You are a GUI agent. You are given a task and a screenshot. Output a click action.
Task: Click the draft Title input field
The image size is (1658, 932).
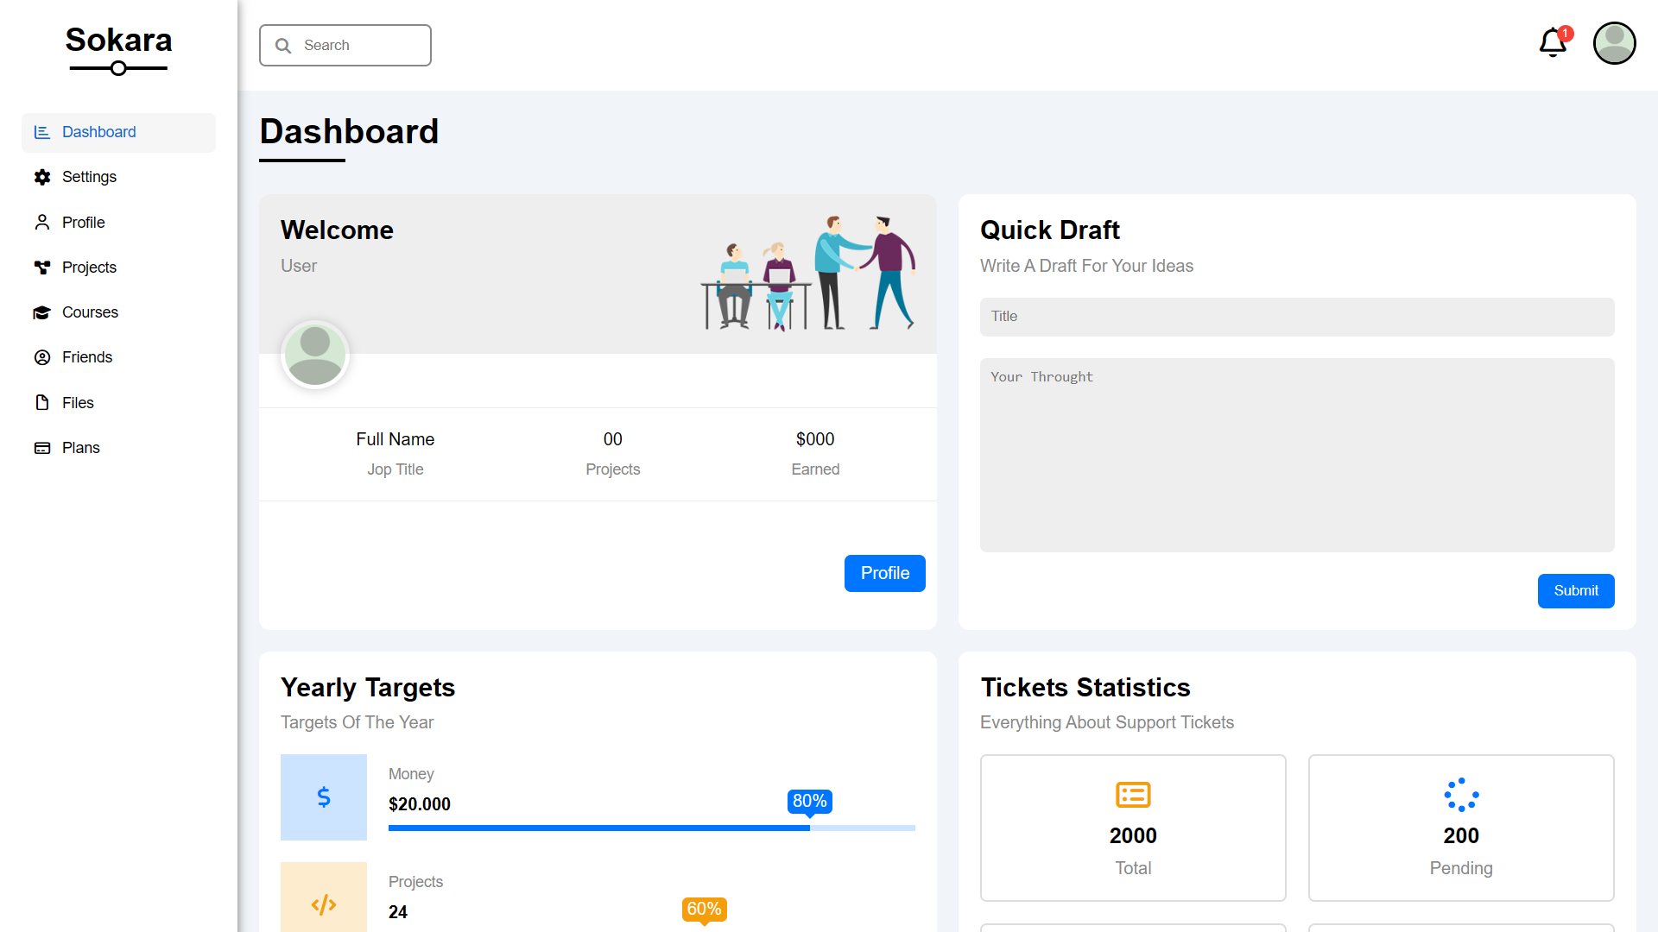pyautogui.click(x=1296, y=317)
